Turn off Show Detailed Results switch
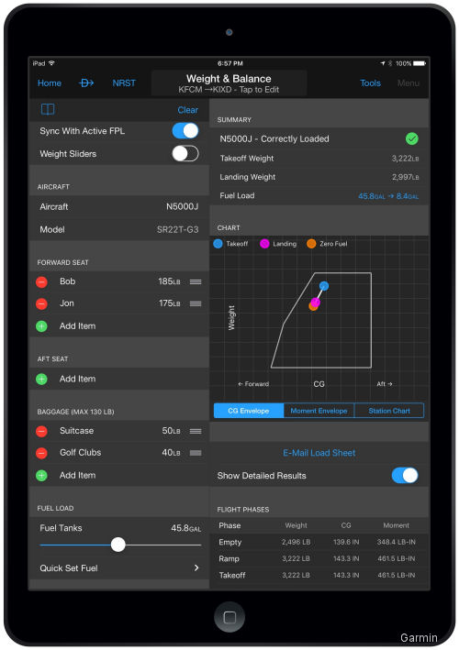Viewport: 459px width, 650px height. click(x=405, y=476)
